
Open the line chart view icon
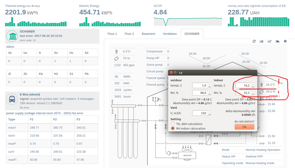pyautogui.click(x=269, y=41)
